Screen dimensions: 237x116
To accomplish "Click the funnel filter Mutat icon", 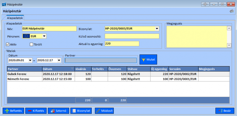I will click(x=144, y=59).
